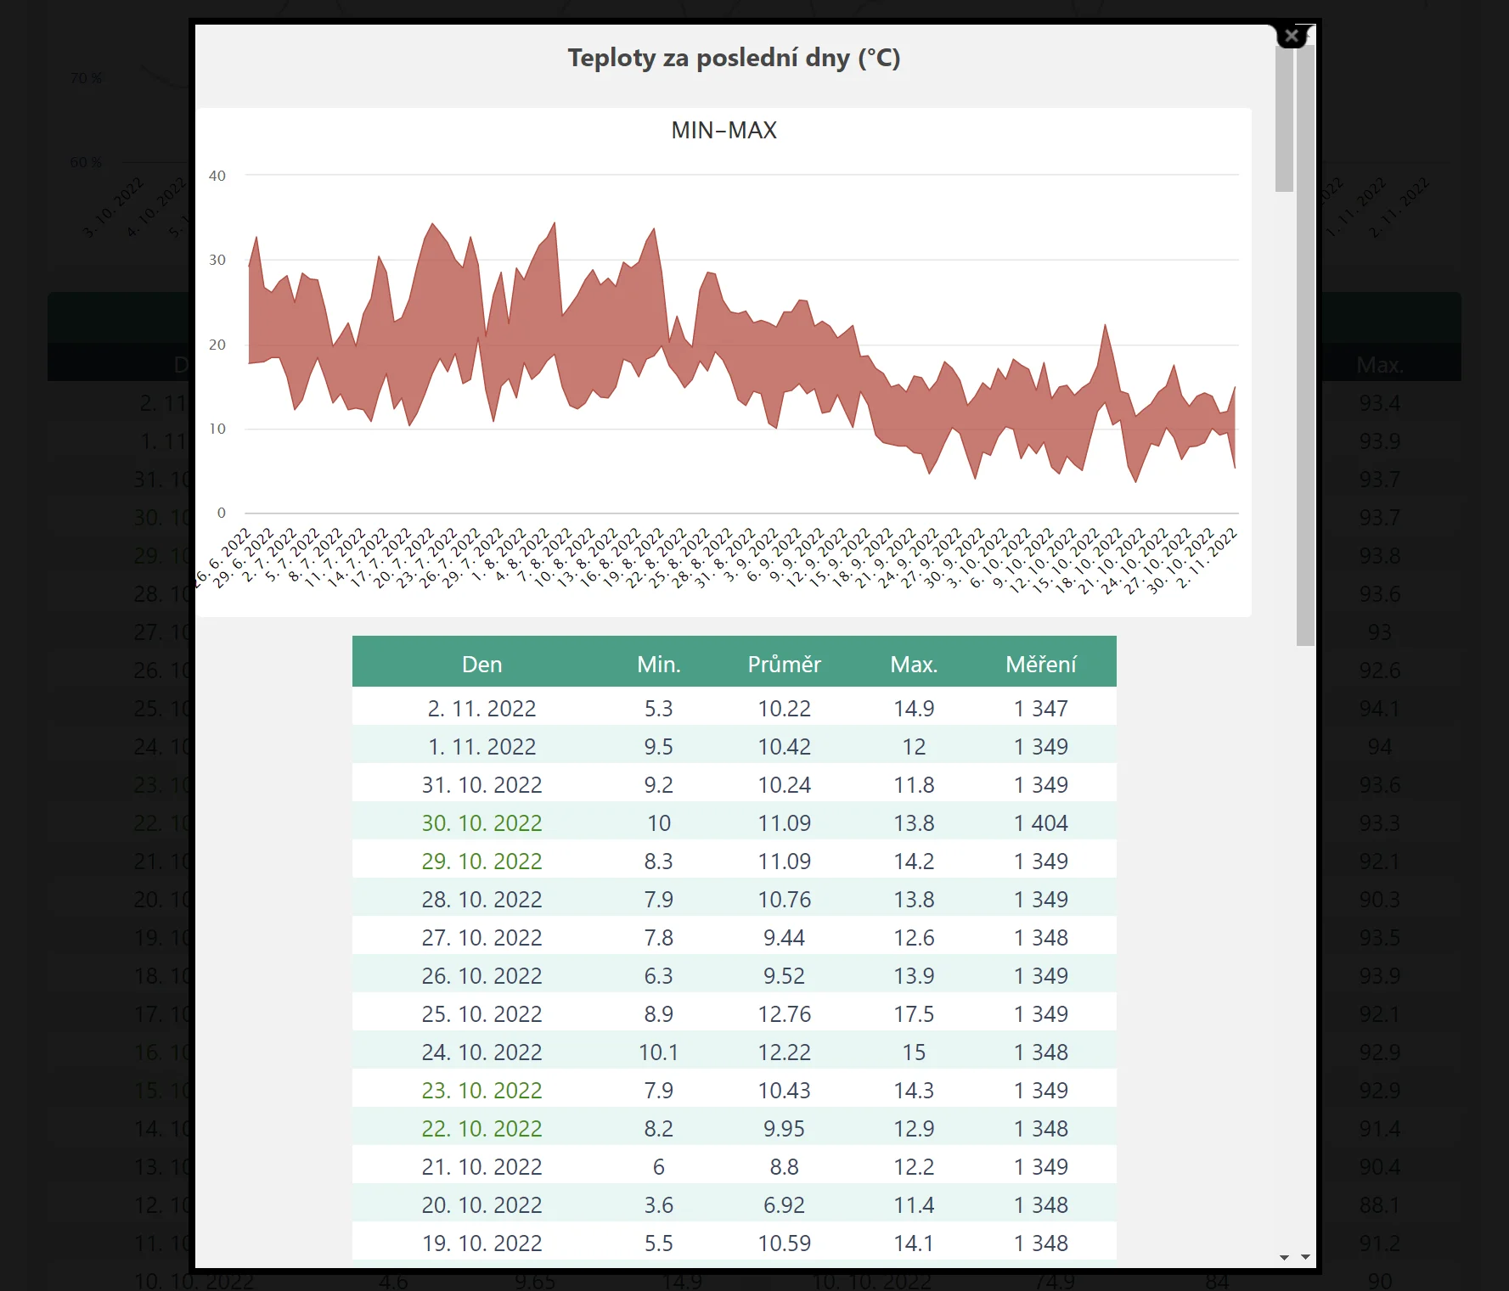Open the green date 30. 10. 2022
This screenshot has height=1291, width=1509.
481,822
